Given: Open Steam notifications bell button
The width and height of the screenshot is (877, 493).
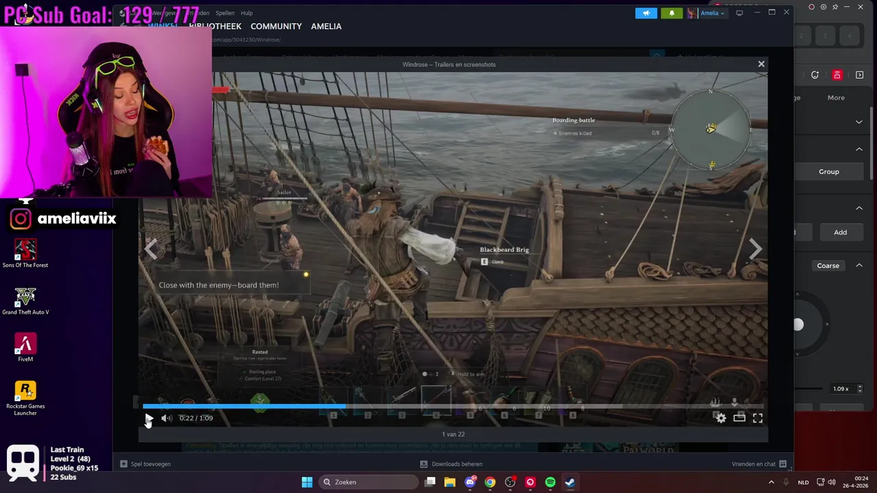Looking at the screenshot, I should (671, 13).
